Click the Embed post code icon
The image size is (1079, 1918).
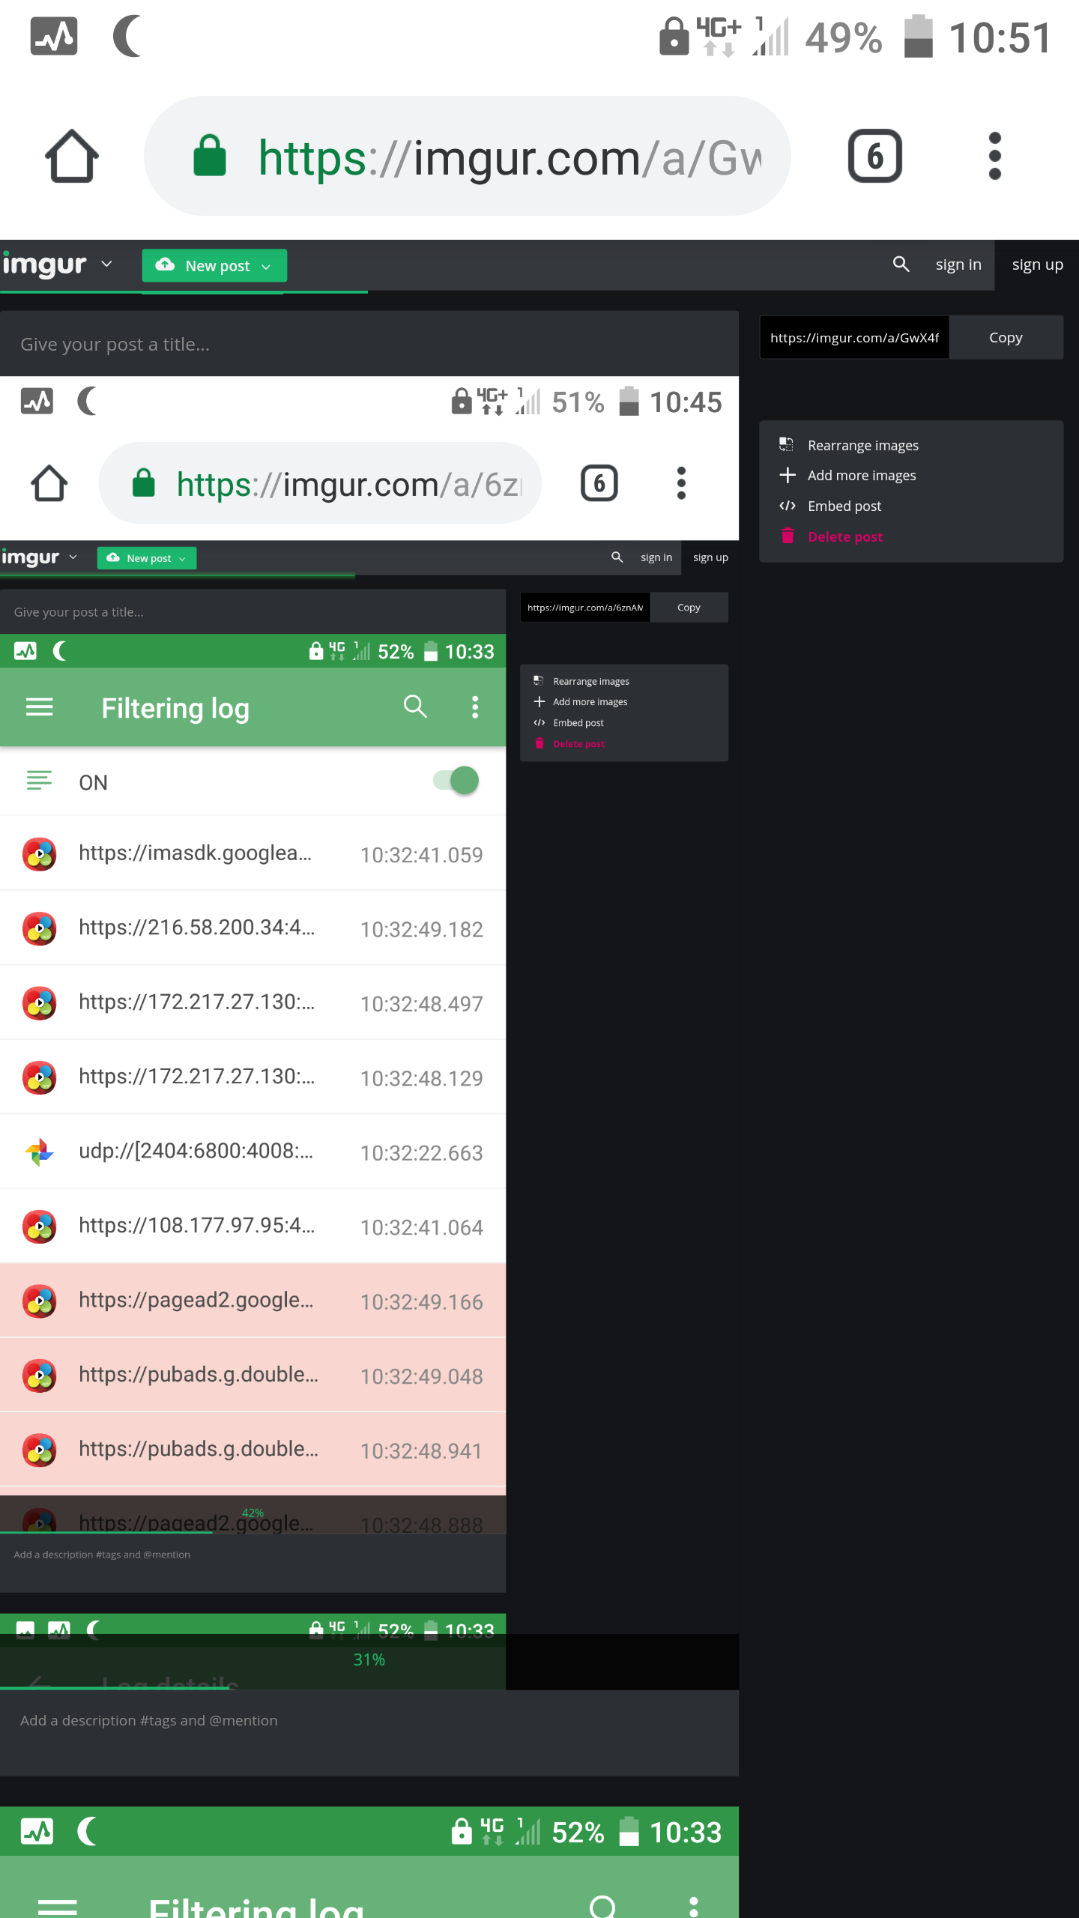tap(787, 506)
